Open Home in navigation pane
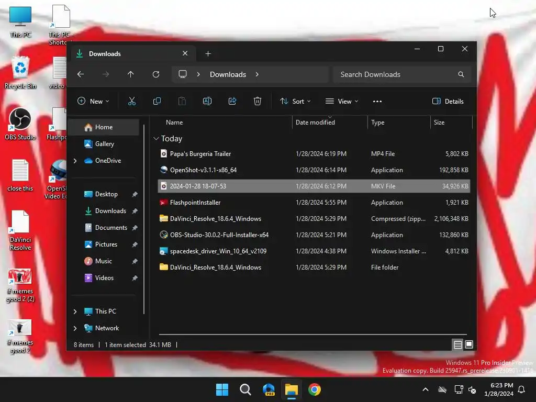The height and width of the screenshot is (402, 536). click(104, 127)
